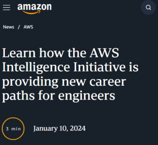158x145 pixels.
Task: Click the word 'Learn' starting the headline
Action: [x=19, y=53]
